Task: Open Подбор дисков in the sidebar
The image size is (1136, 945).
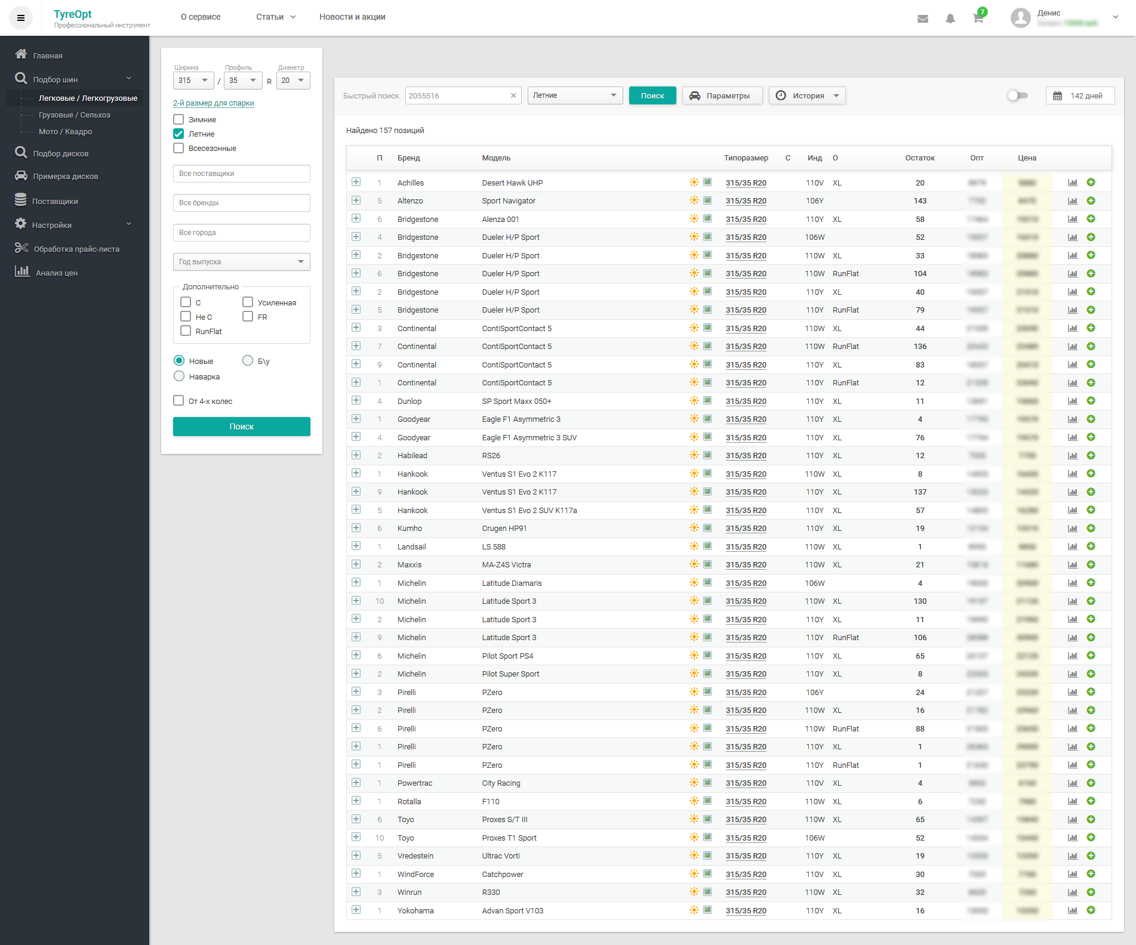Action: 61,153
